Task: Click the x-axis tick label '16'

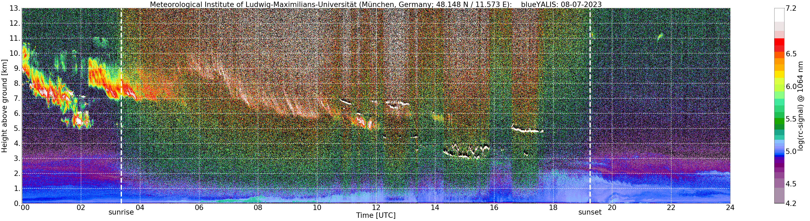Action: click(x=494, y=208)
